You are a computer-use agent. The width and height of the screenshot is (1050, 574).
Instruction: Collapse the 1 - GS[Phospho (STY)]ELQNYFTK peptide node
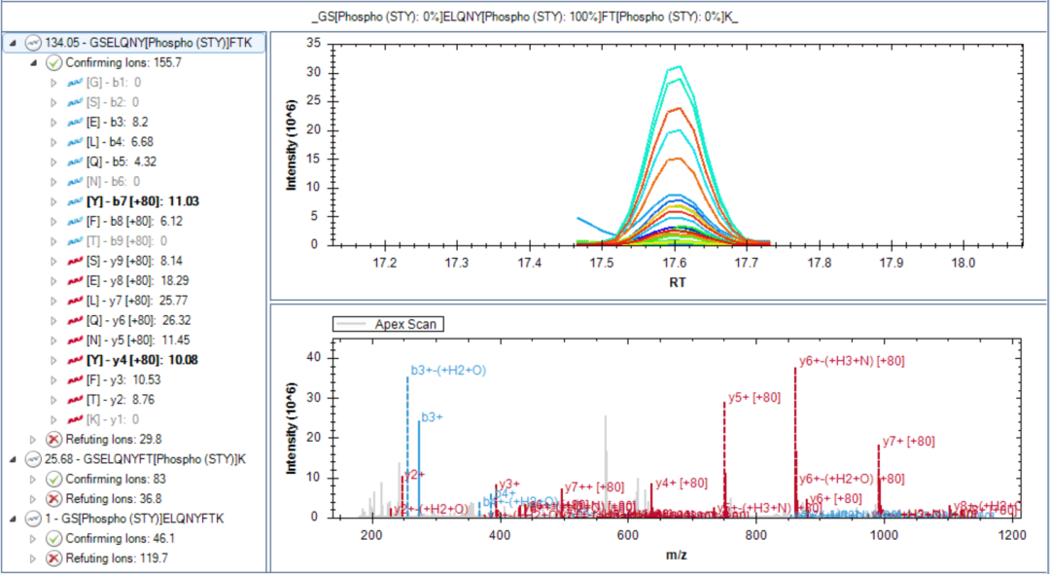13,520
